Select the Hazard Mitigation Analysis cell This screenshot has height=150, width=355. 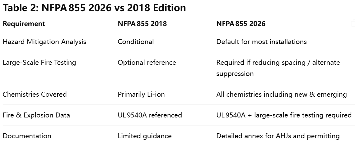tap(44, 42)
